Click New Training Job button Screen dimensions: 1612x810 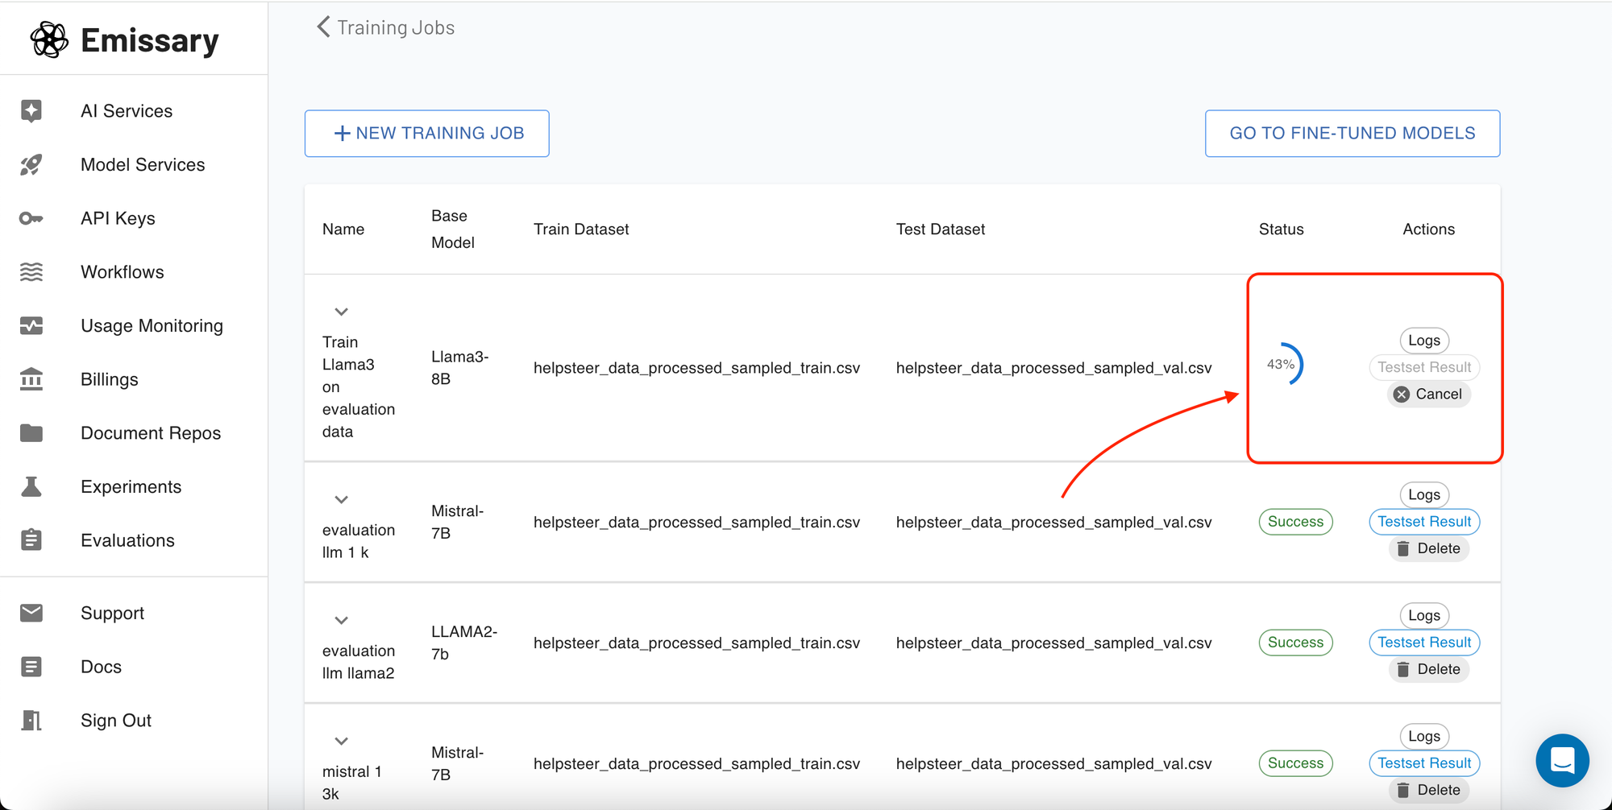point(426,134)
